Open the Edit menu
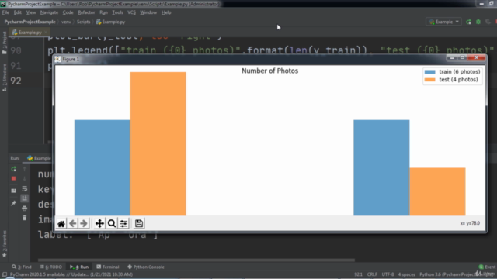Screen dimensions: 497x279 click(x=17, y=12)
